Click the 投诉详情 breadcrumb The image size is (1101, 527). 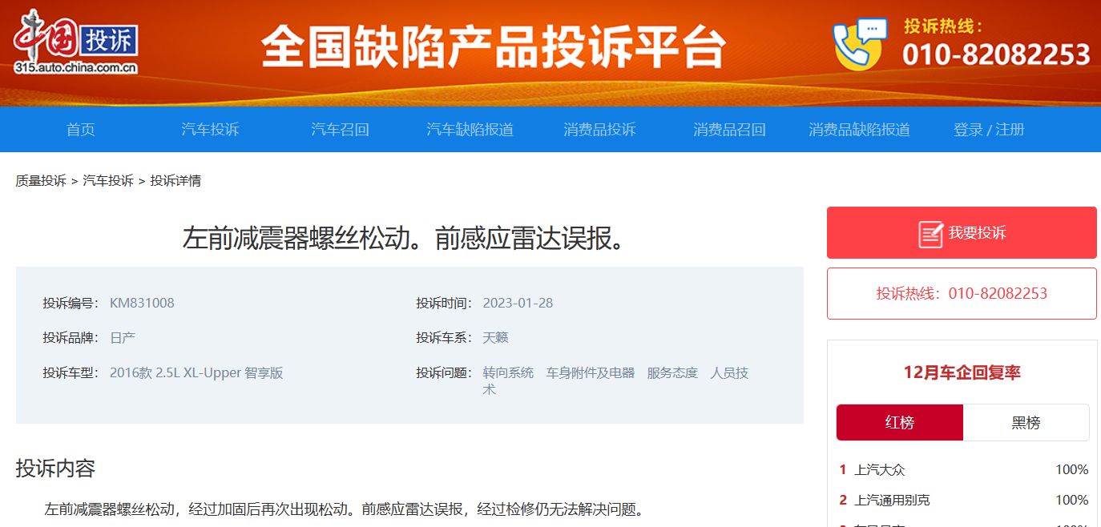[x=175, y=181]
